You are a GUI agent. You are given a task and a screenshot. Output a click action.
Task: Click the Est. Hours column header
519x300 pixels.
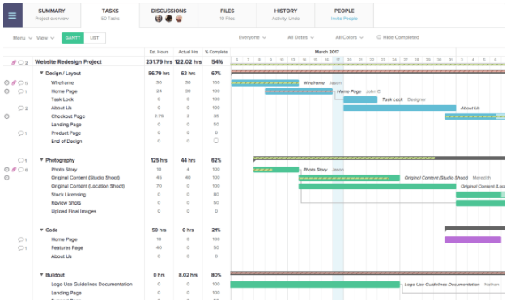click(159, 52)
